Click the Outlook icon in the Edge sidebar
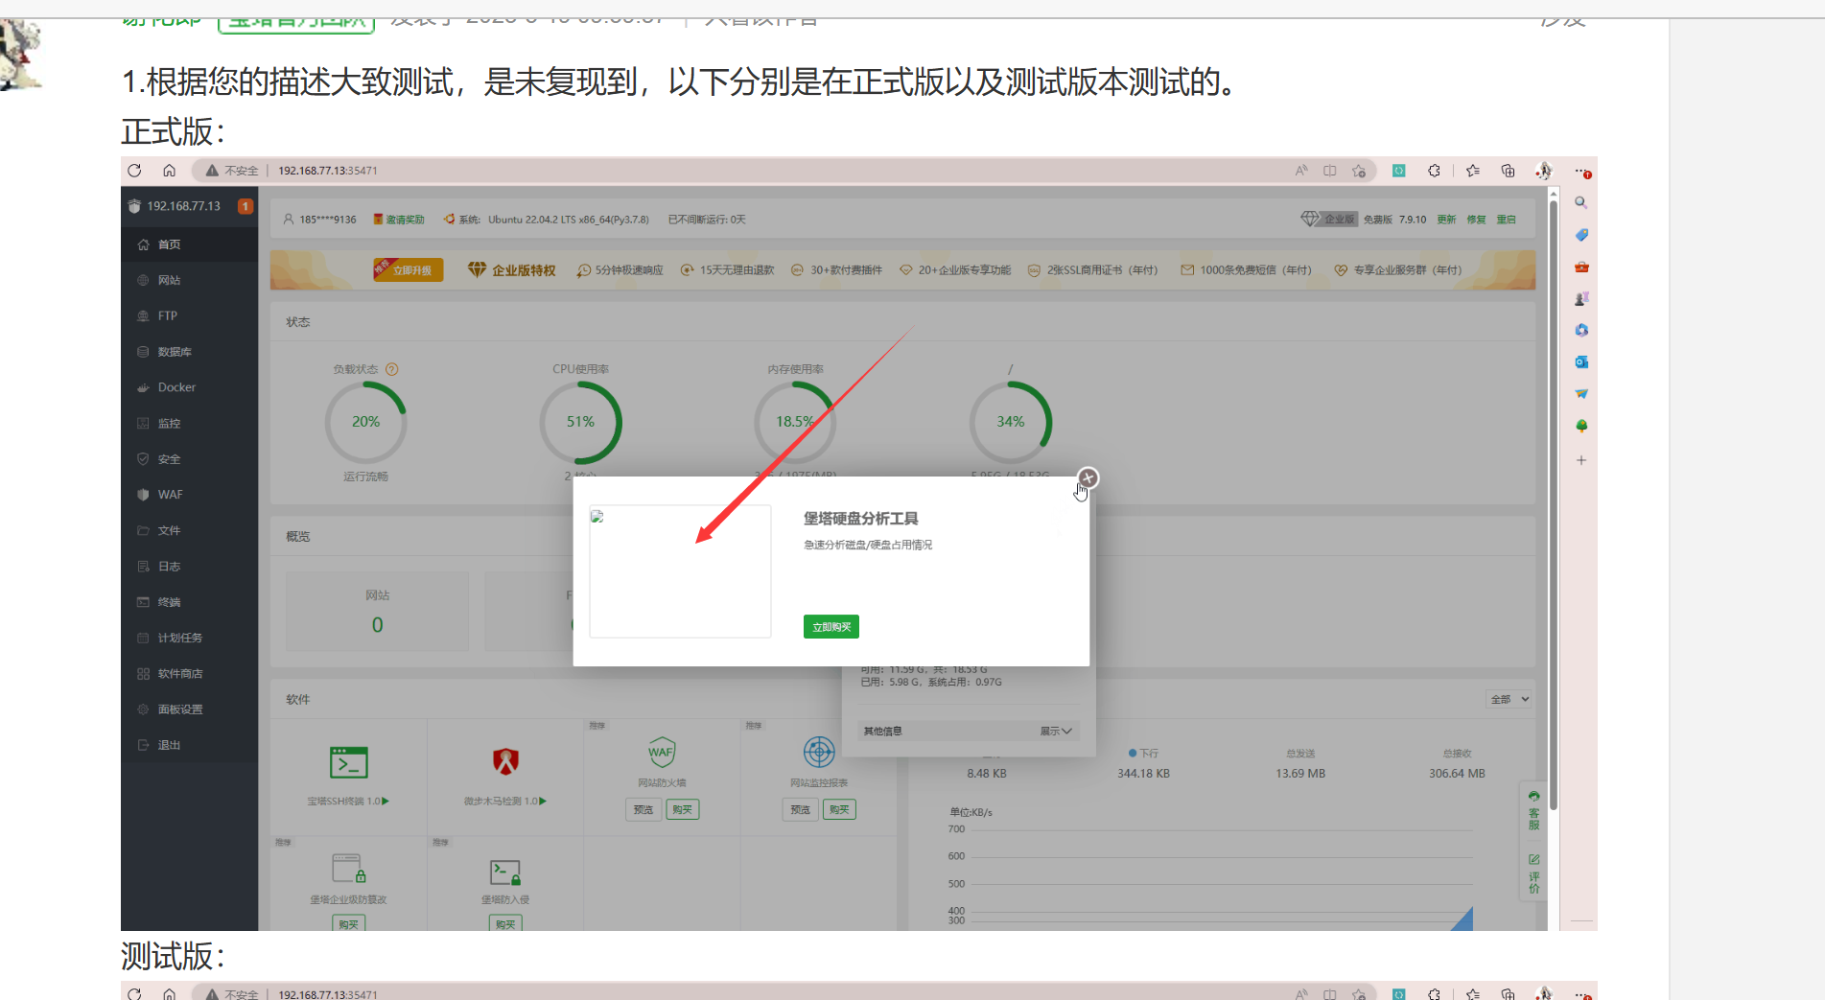Screen dimensions: 1825x1000 click(1581, 361)
